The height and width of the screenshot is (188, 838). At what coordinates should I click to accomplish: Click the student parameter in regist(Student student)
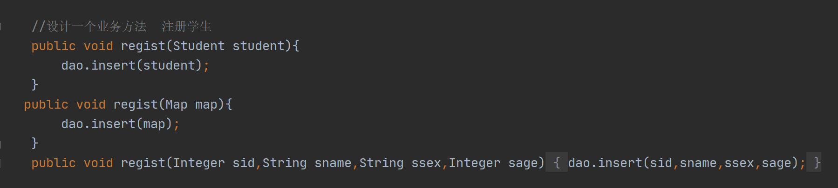[x=259, y=46]
